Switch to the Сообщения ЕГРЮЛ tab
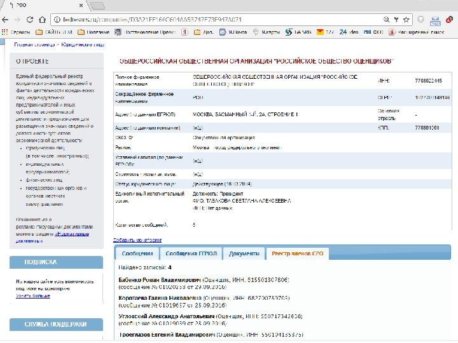Screen dimensions: 458x343 pos(191,253)
